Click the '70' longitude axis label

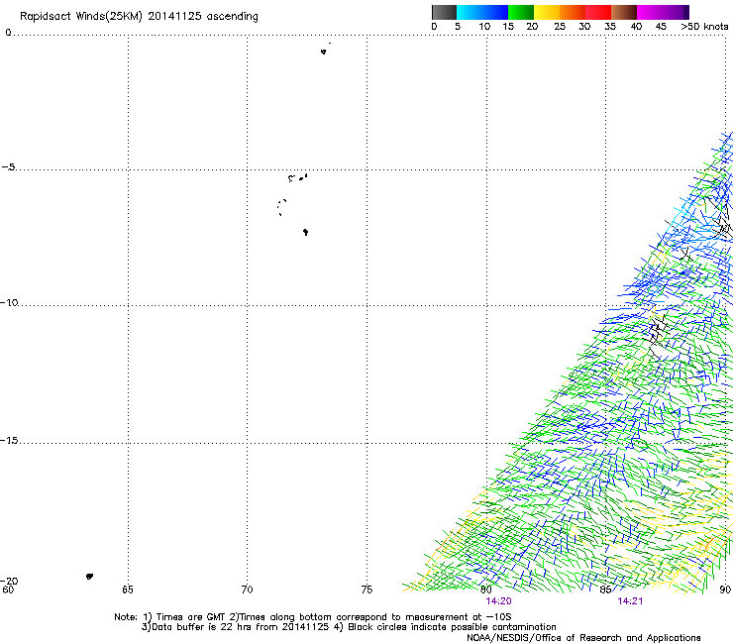click(247, 590)
